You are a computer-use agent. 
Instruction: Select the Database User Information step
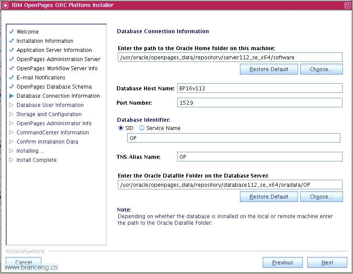50,105
